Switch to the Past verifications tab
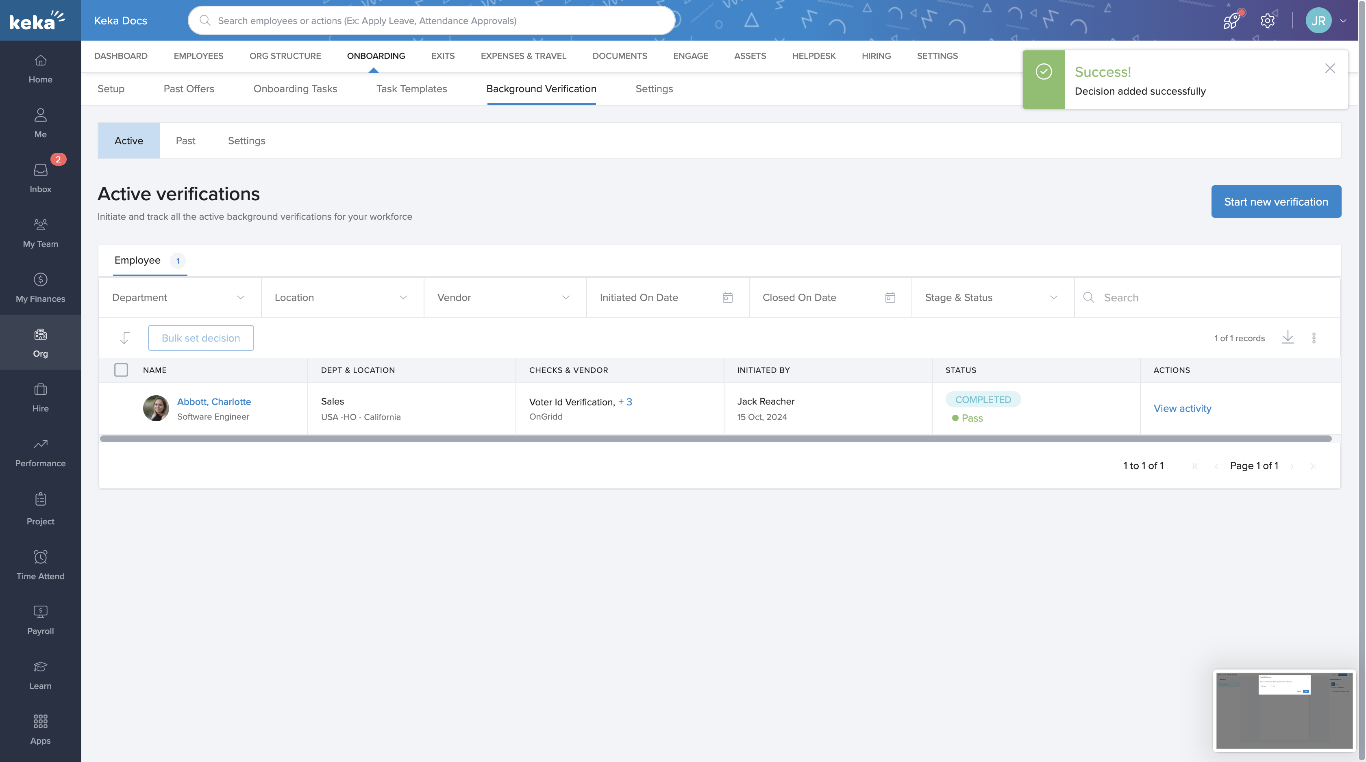The width and height of the screenshot is (1366, 762). (x=185, y=141)
